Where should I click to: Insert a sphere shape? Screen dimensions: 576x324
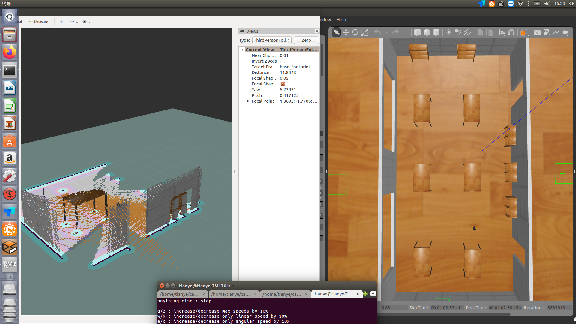tap(427, 32)
